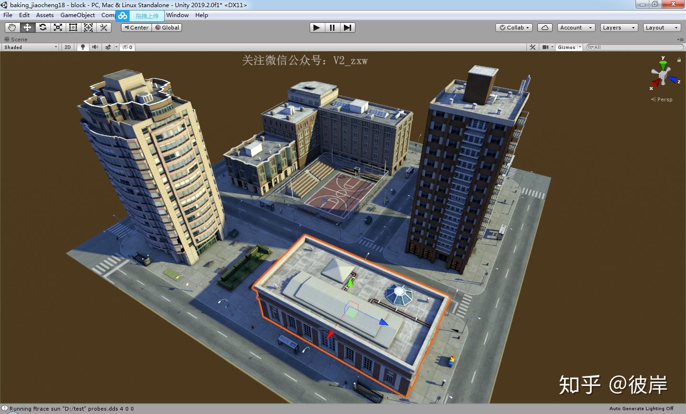Toggle 2D scene view mode
Viewport: 686px width, 414px height.
[x=68, y=47]
